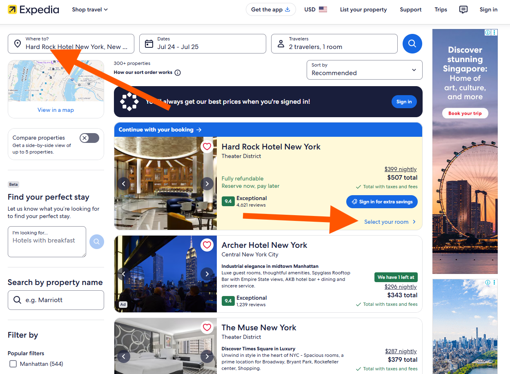Save Archer Hotel New York to favorites
Viewport: 510px width, 374px height.
[x=207, y=245]
